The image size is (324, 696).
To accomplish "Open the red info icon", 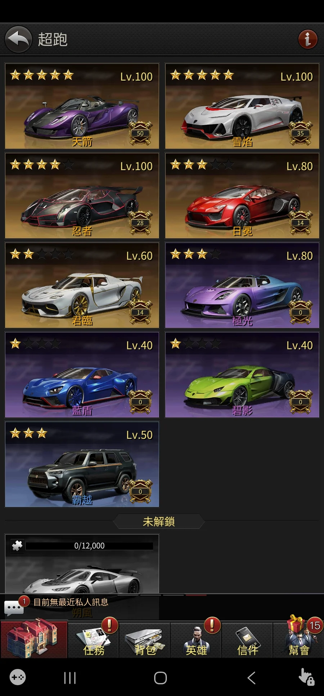I will point(308,39).
